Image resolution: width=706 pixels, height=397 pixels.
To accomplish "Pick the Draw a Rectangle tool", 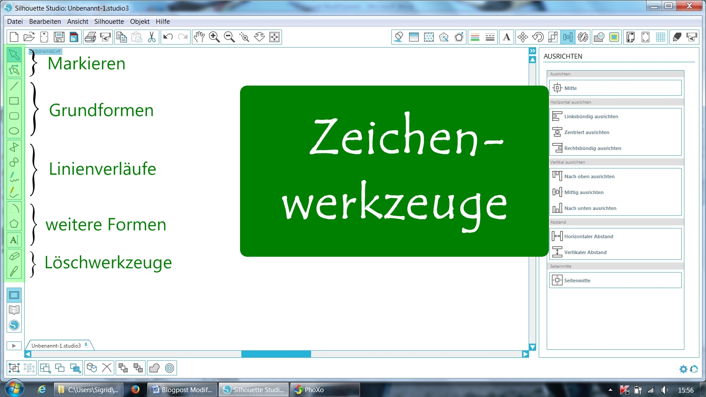I will [14, 101].
